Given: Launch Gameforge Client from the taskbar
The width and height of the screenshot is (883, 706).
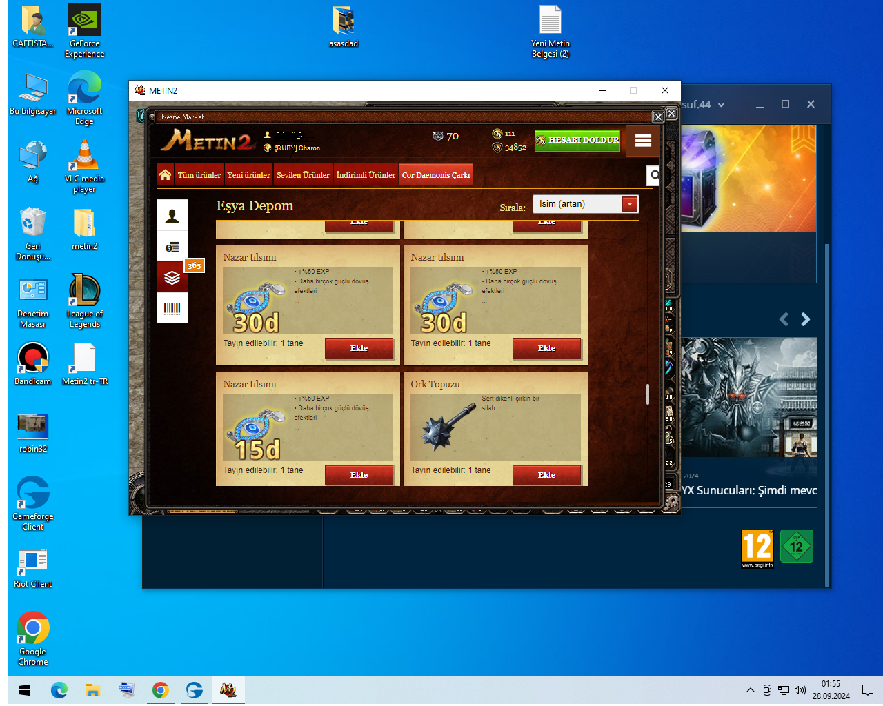Looking at the screenshot, I should click(195, 690).
